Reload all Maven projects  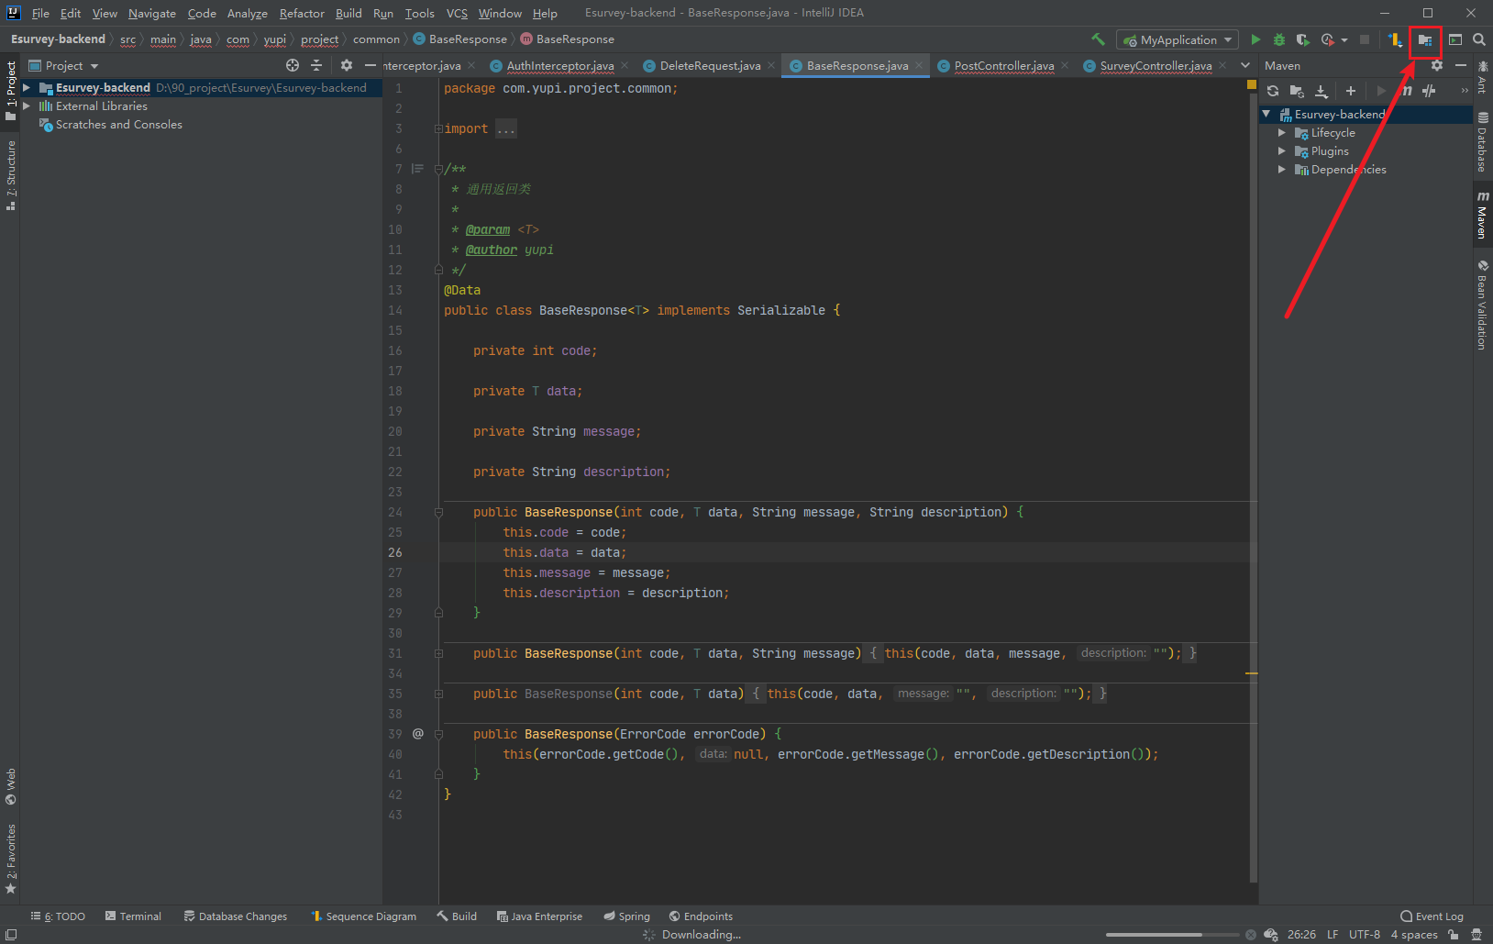click(1273, 91)
